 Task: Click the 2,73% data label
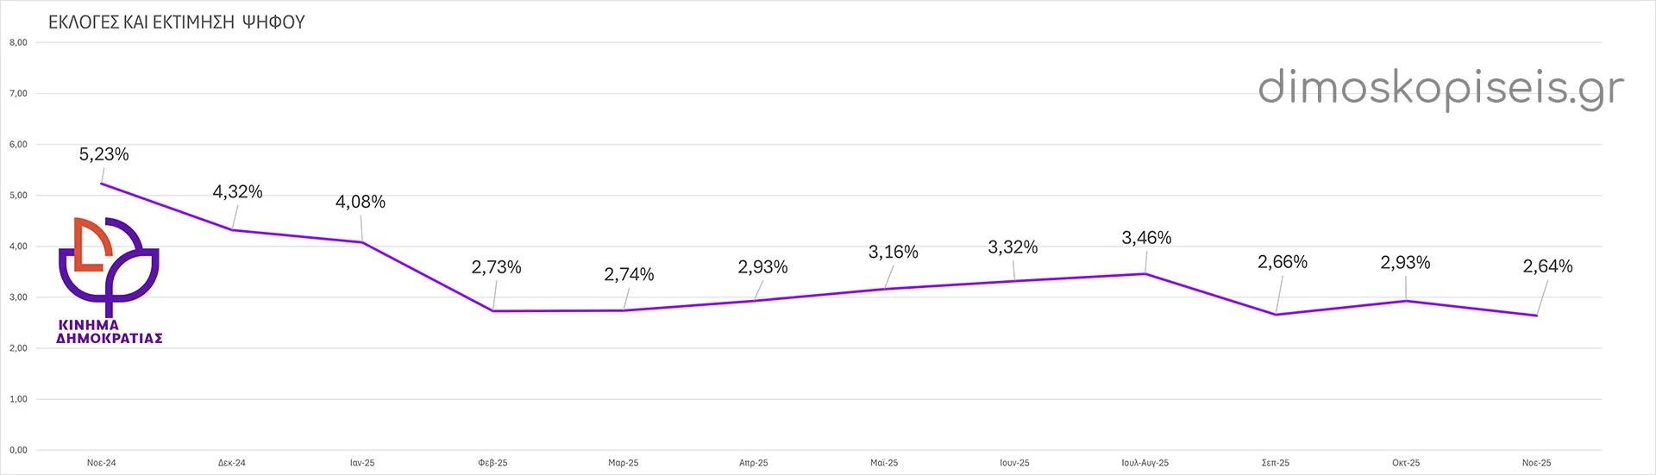point(497,267)
